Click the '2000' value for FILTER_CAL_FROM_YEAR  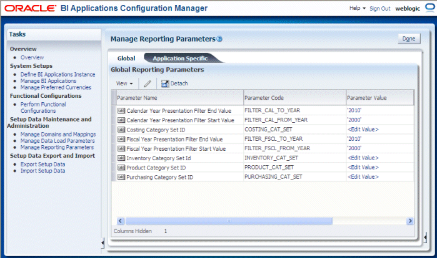pos(354,120)
